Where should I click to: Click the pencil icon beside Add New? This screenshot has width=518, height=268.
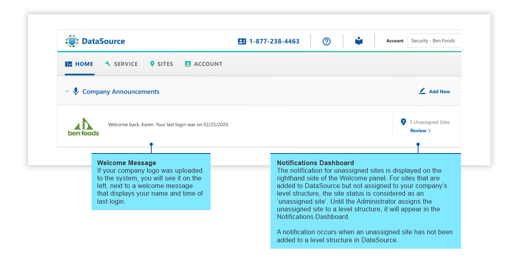click(x=422, y=91)
